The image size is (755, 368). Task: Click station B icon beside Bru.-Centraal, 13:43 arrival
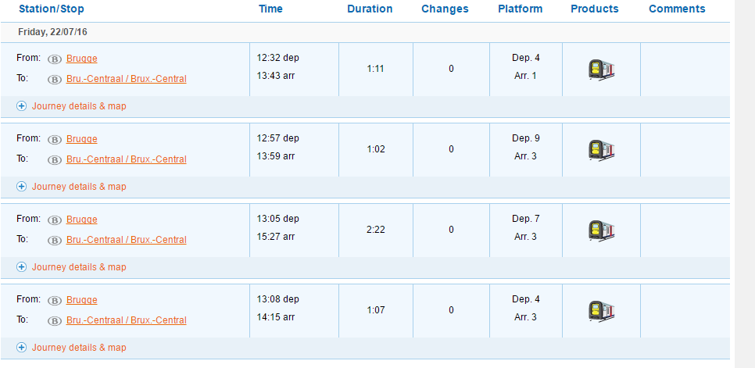[x=55, y=80]
